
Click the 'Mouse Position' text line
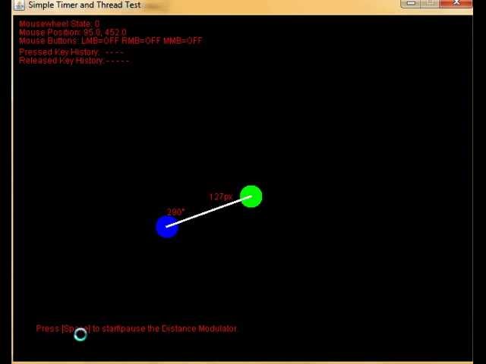(x=73, y=32)
